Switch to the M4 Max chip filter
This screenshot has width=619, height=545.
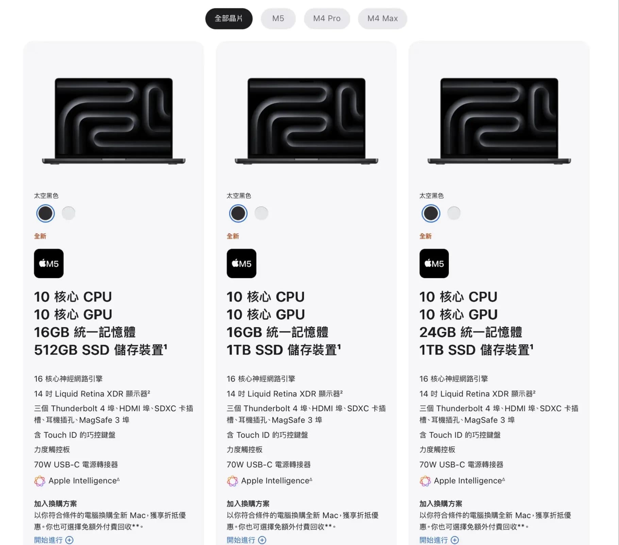coord(382,19)
